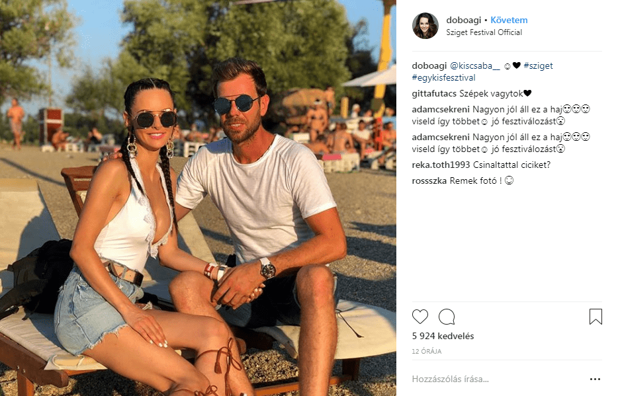Image resolution: width=618 pixels, height=396 pixels.
Task: Click the main festival photo
Action: click(x=198, y=198)
